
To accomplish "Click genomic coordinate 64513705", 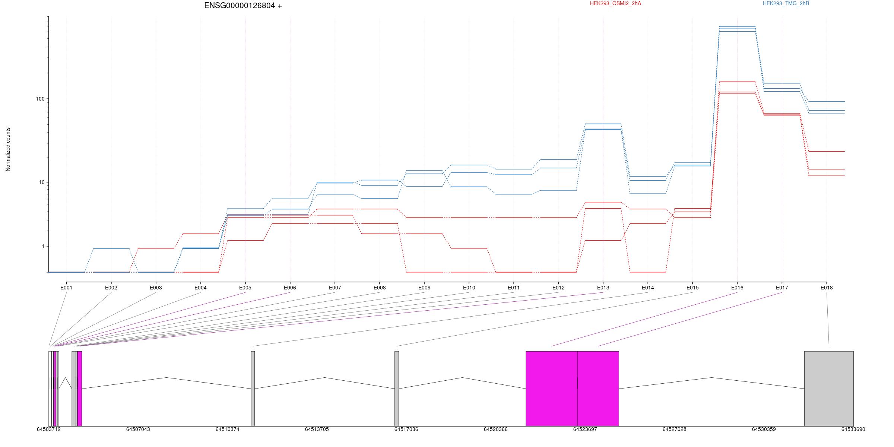I will click(317, 429).
